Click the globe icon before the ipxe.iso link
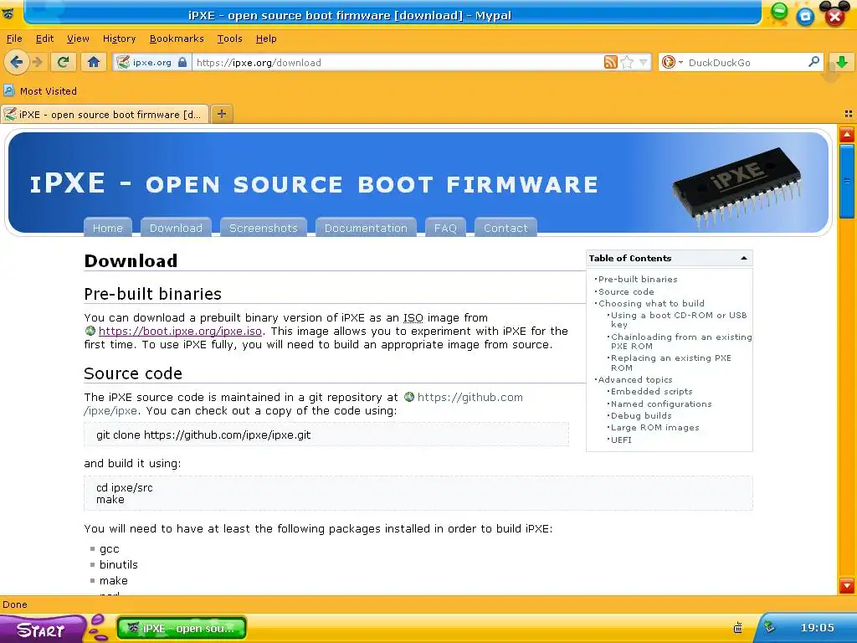Screen dimensions: 857x643 [90, 331]
